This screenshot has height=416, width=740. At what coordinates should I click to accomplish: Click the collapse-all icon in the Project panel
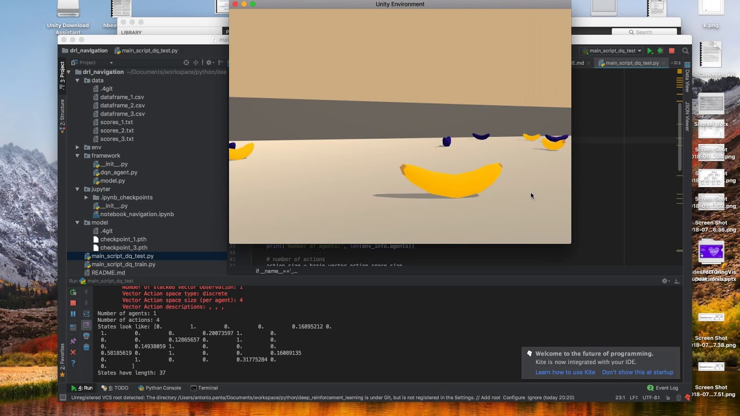tap(195, 62)
